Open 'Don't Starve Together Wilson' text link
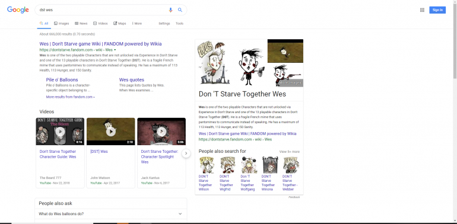The image size is (457, 224). pyautogui.click(x=205, y=183)
